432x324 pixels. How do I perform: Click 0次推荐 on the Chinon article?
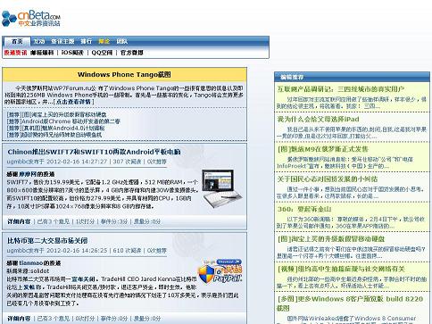(157, 162)
